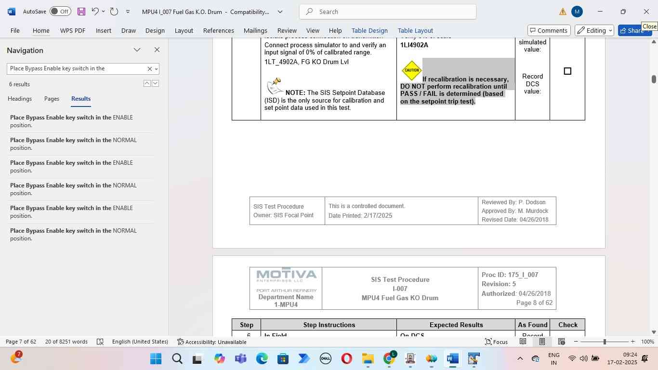Click the word count in status bar
Viewport: 658px width, 370px height.
tap(66, 342)
